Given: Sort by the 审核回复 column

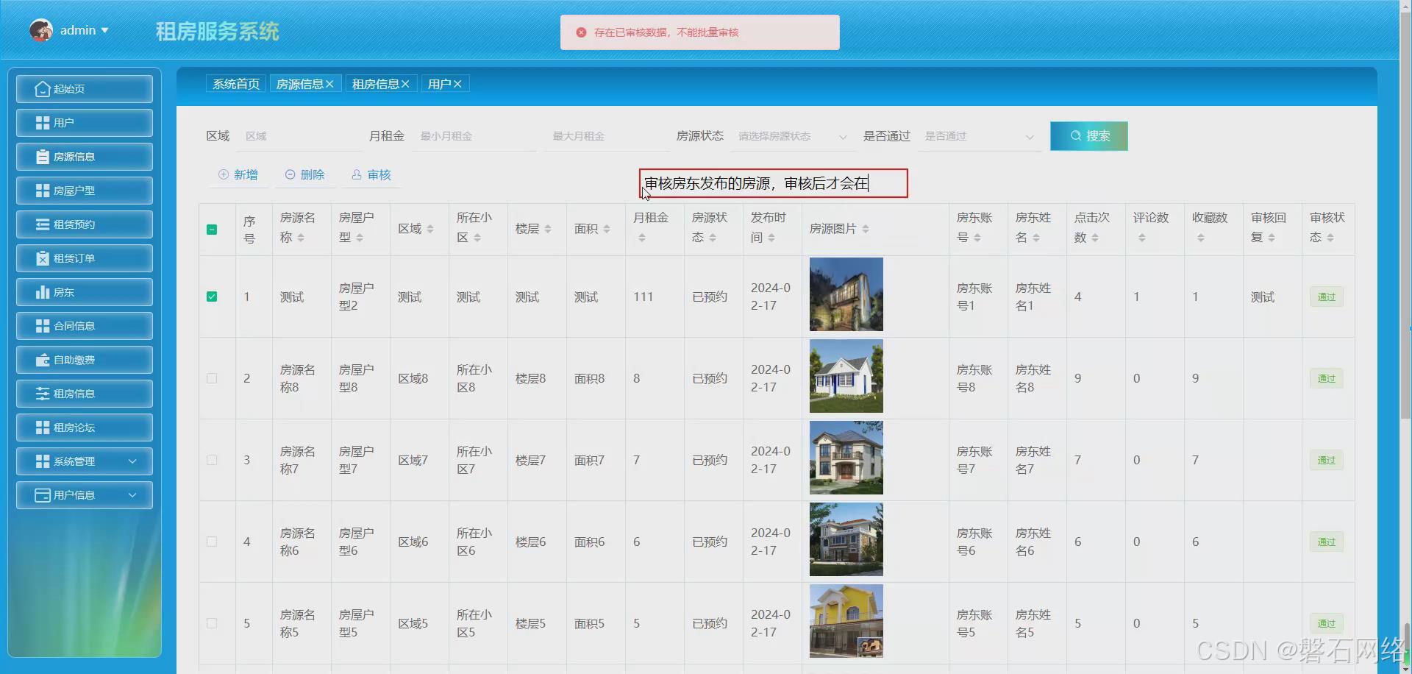Looking at the screenshot, I should pos(1272,238).
